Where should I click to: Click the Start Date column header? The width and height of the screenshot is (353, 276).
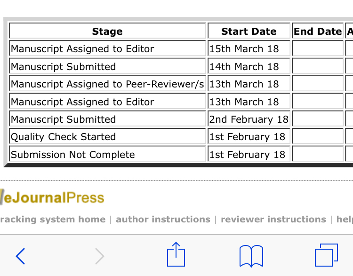click(249, 32)
